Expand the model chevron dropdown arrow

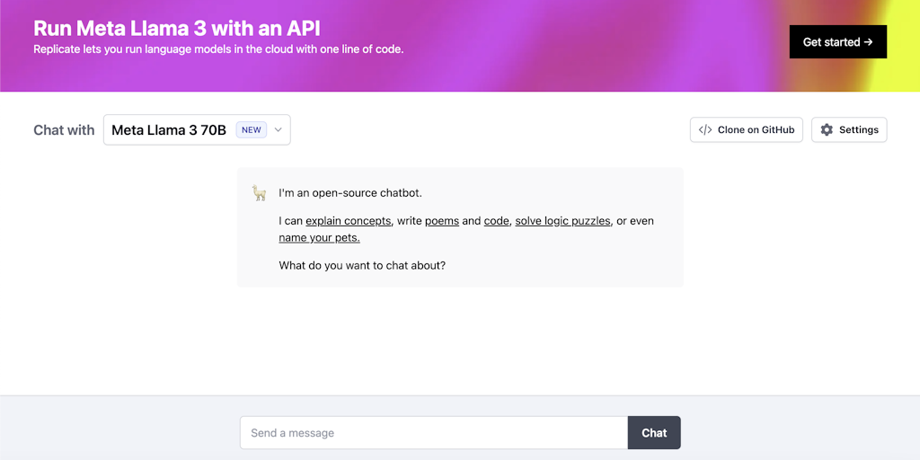point(279,129)
